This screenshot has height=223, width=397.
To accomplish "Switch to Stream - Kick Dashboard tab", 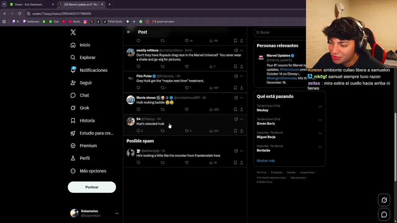I will pyautogui.click(x=32, y=4).
